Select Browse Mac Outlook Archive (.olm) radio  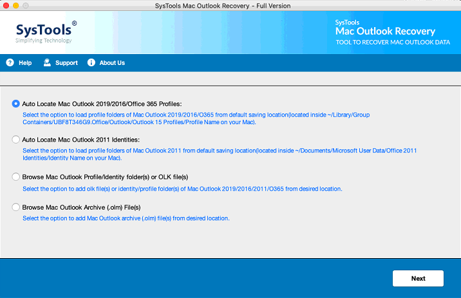pos(16,207)
